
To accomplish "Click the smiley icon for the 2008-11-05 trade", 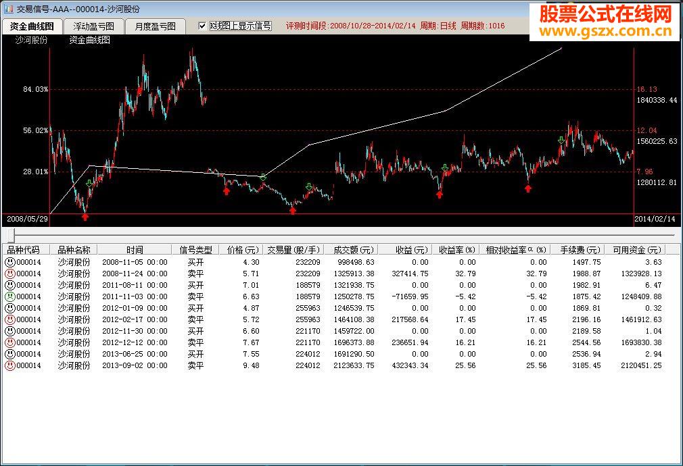I will click(x=10, y=262).
